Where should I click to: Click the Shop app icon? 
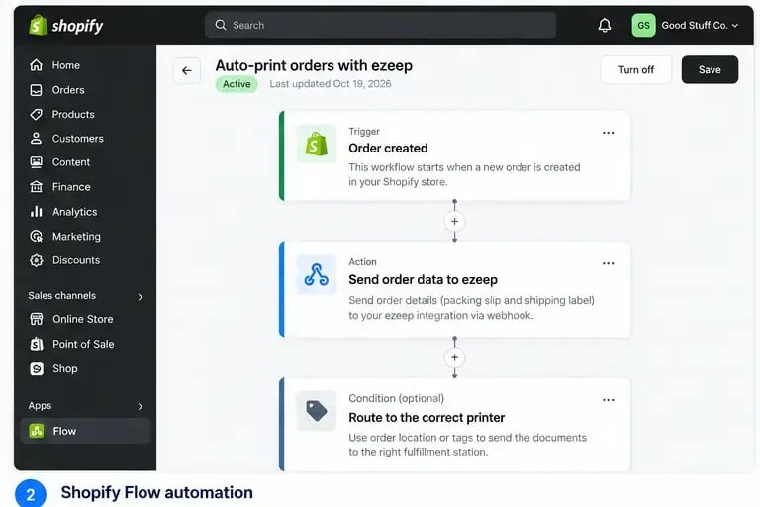[x=37, y=368]
